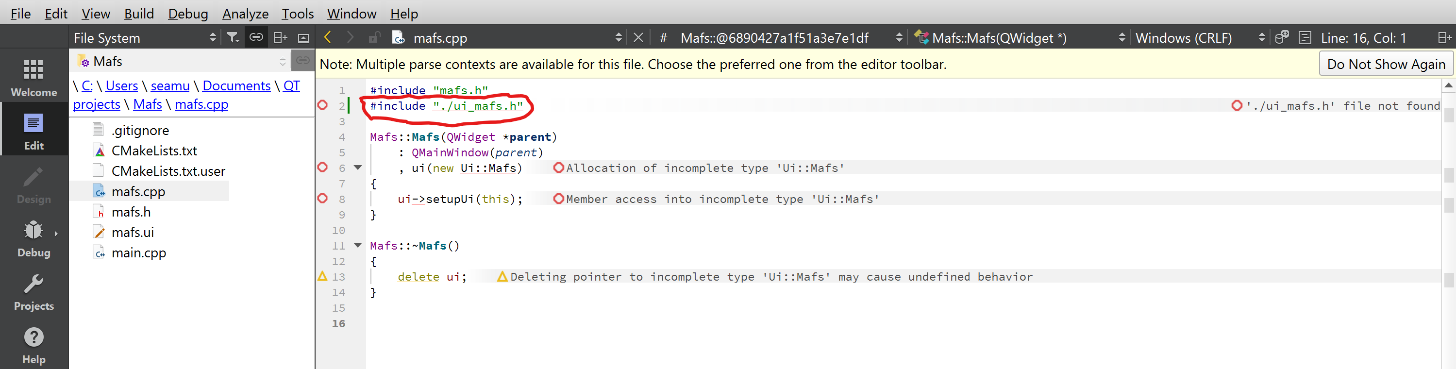
Task: Switch to Debug mode in sidebar
Action: coord(33,239)
